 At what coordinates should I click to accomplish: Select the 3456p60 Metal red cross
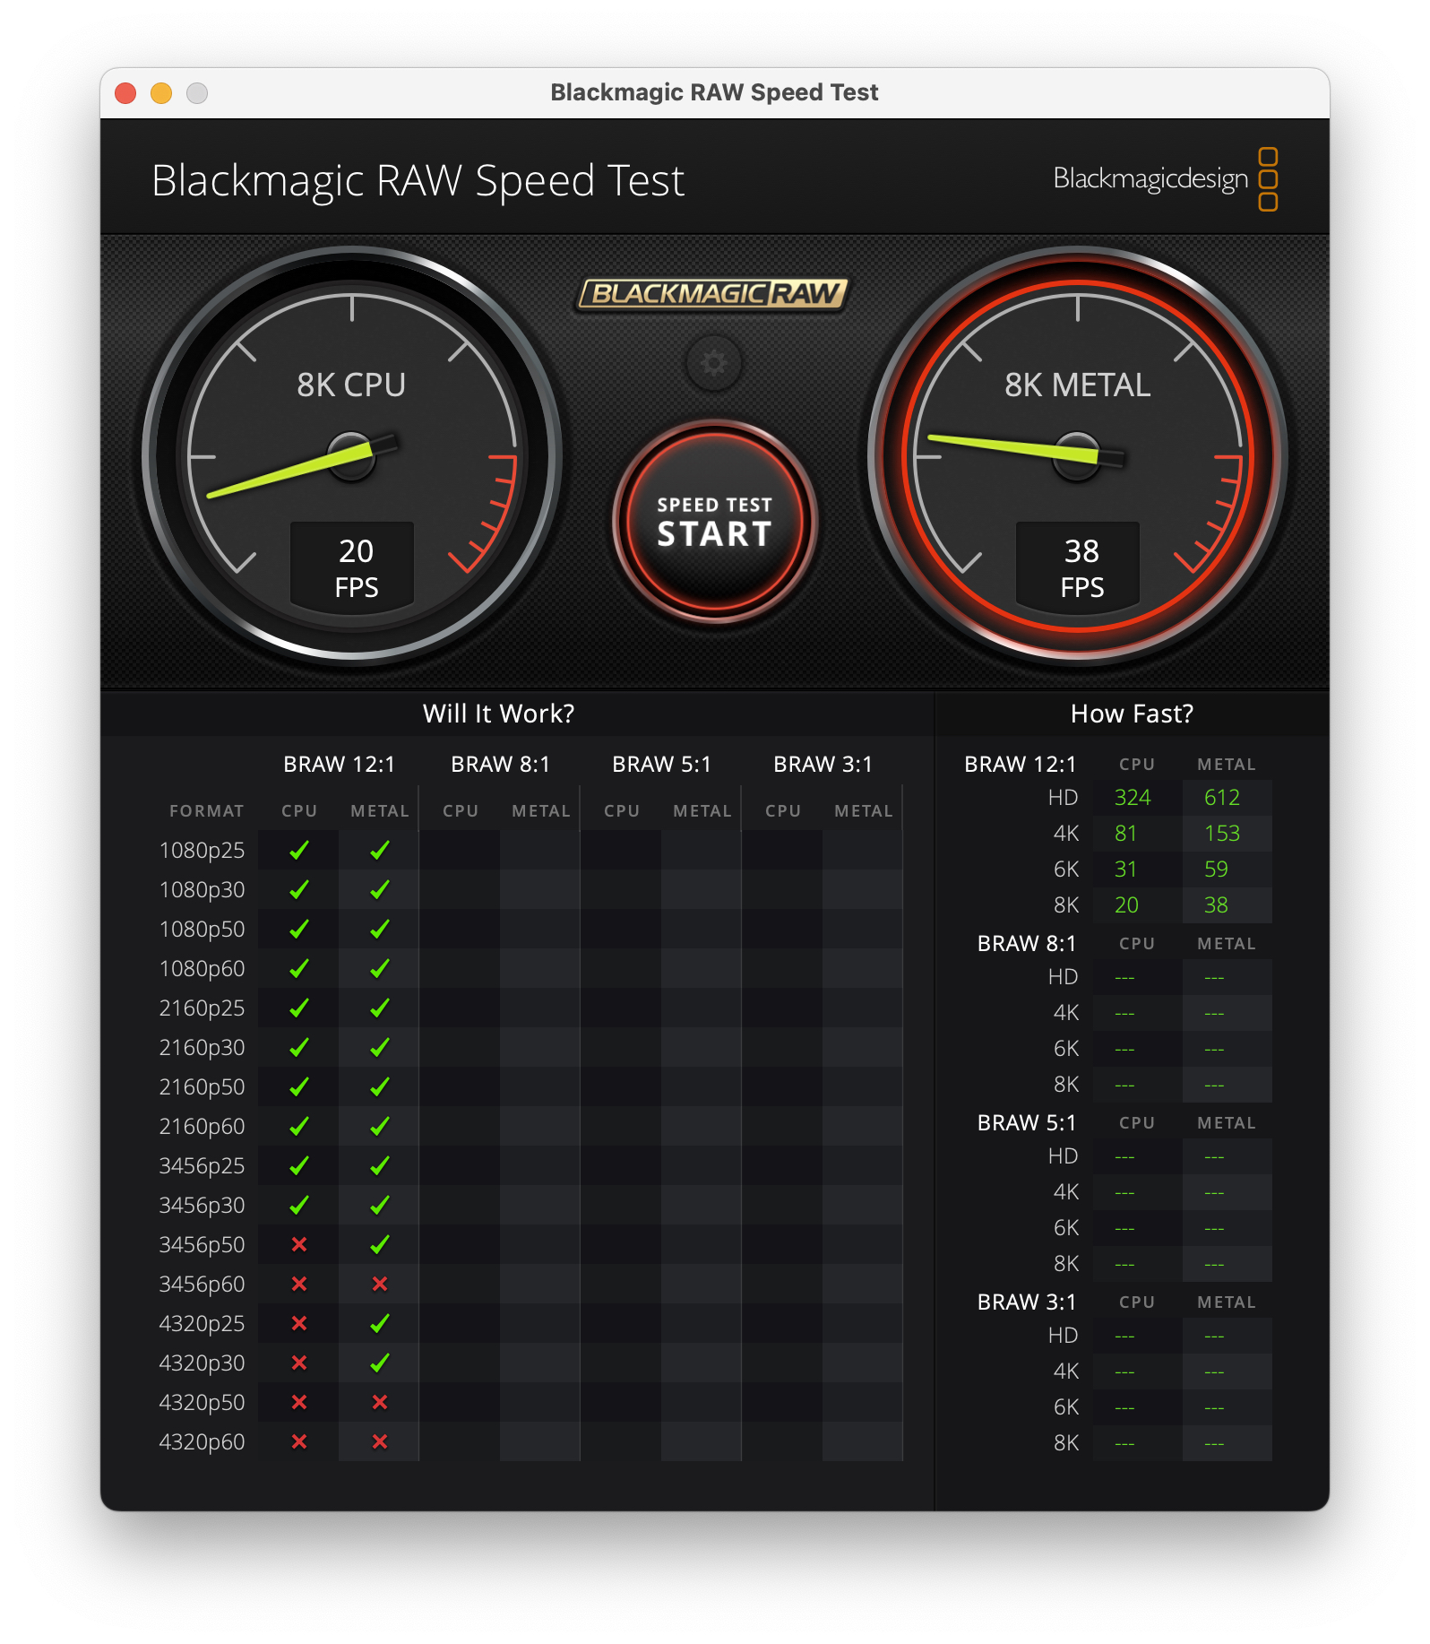tap(380, 1284)
